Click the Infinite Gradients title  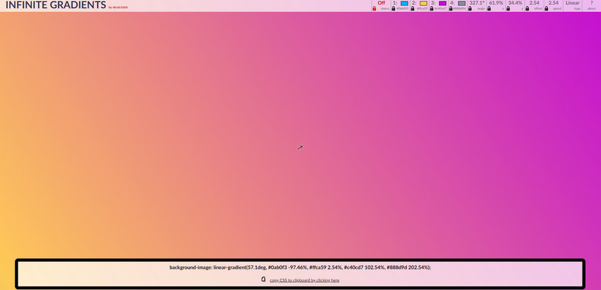(x=56, y=5)
